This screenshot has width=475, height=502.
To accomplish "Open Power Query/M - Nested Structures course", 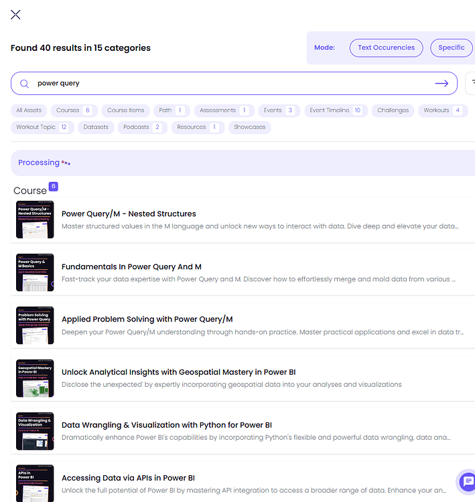I will point(129,214).
